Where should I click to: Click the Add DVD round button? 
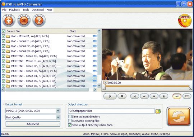(9, 21)
